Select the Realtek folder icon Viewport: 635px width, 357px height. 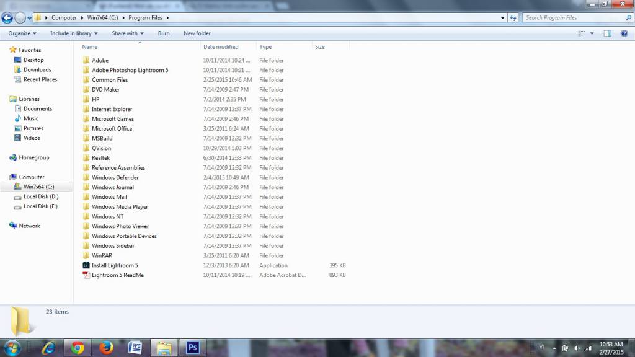pyautogui.click(x=86, y=158)
